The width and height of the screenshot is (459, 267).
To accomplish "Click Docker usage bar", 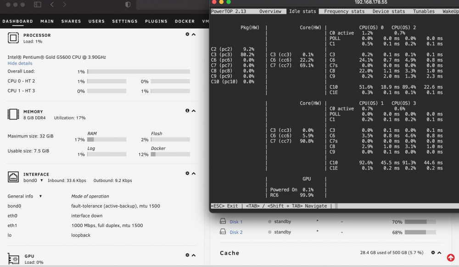I will pos(170,154).
